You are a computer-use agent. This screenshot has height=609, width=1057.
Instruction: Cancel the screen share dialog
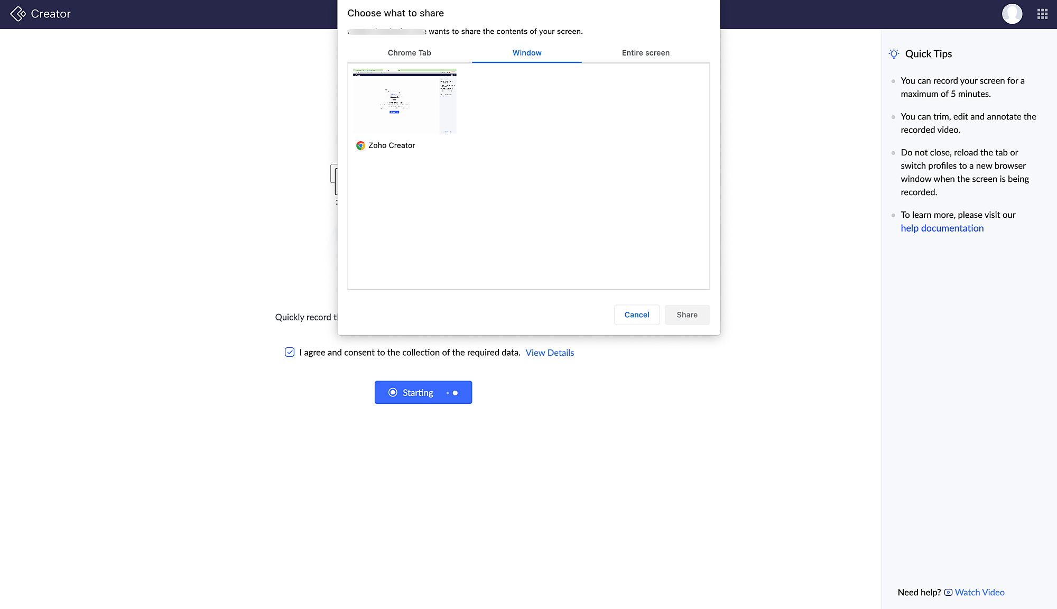click(x=636, y=315)
